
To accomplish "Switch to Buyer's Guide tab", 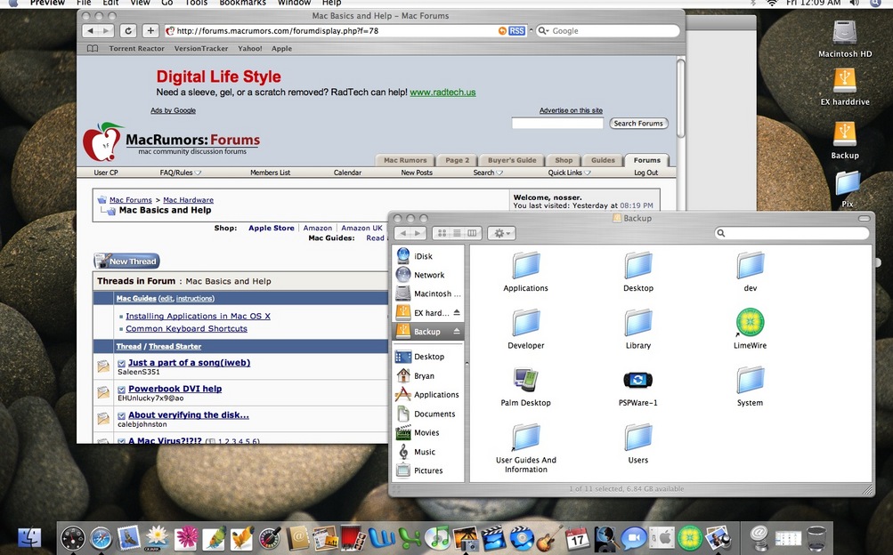I will [512, 160].
